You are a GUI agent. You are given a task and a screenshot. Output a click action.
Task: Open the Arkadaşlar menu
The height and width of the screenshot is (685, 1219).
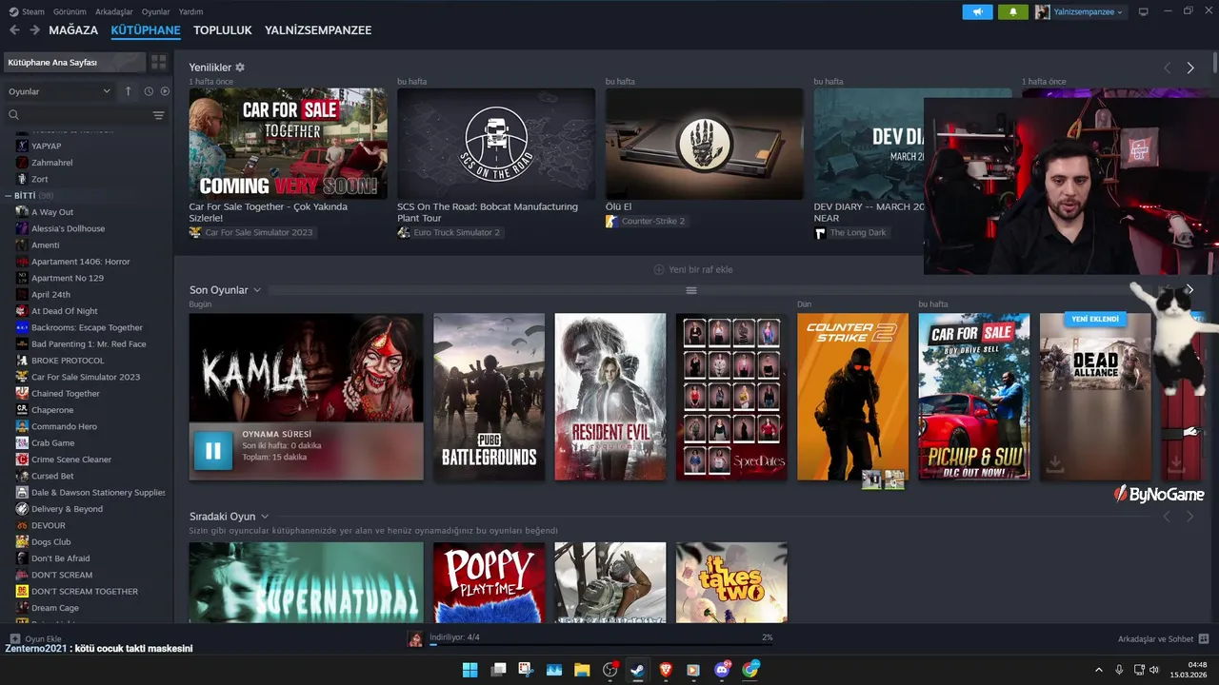114,11
